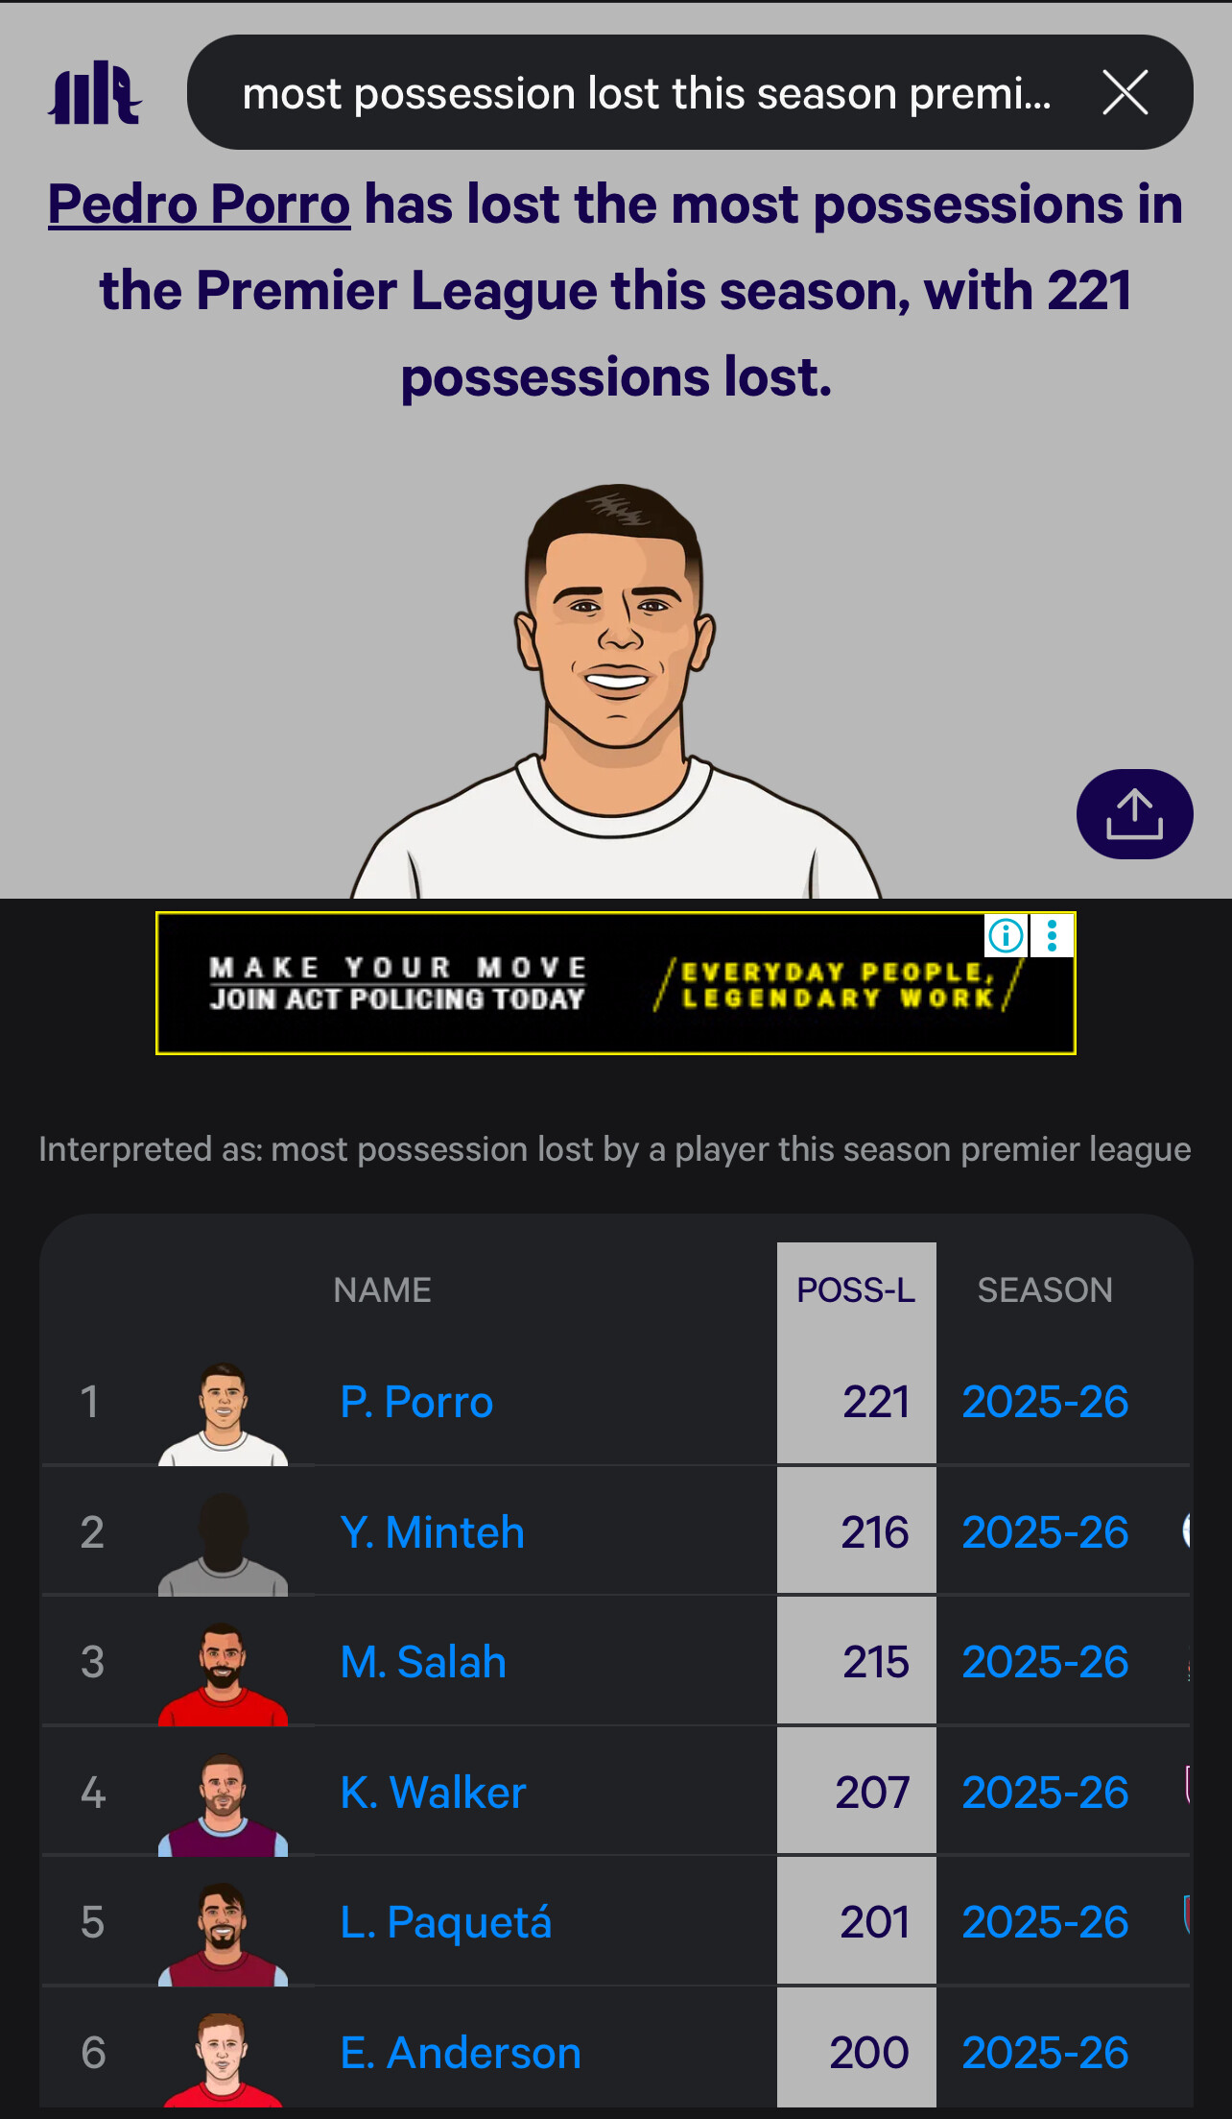Image resolution: width=1232 pixels, height=2119 pixels.
Task: Sort by the POSS-L column header
Action: (856, 1289)
